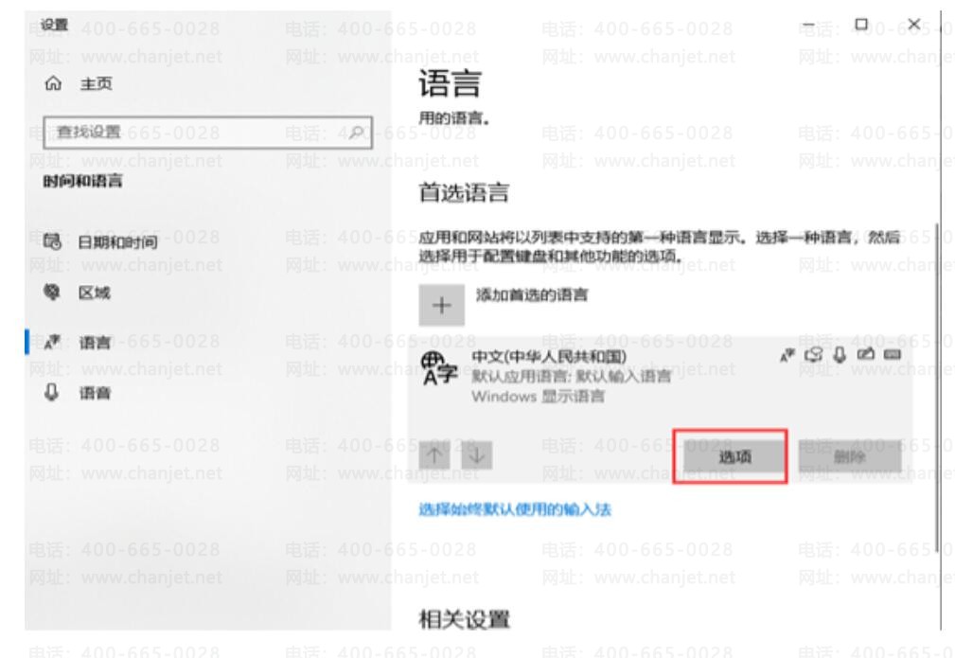Click the display language feature icon
Image resolution: width=955 pixels, height=658 pixels.
(787, 355)
